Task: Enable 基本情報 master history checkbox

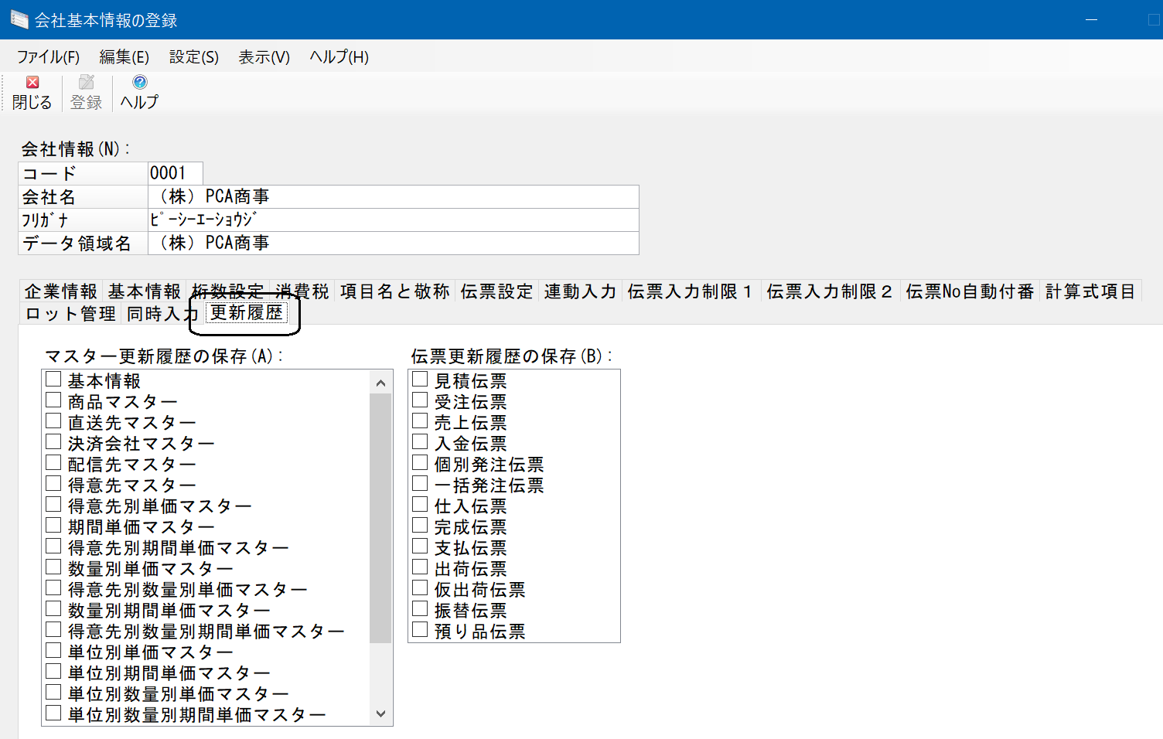Action: pyautogui.click(x=53, y=380)
